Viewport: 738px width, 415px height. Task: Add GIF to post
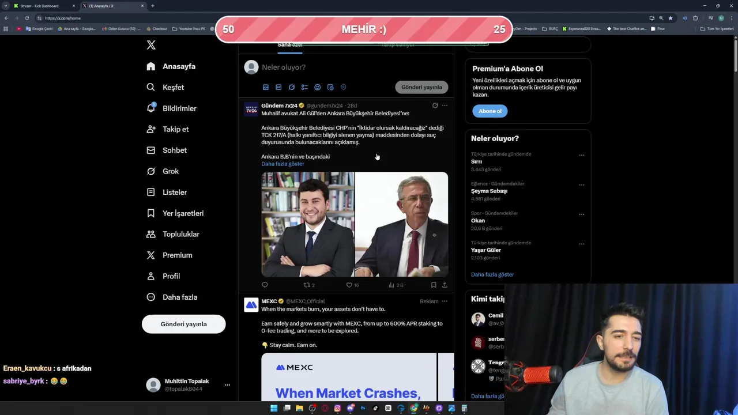tap(278, 87)
